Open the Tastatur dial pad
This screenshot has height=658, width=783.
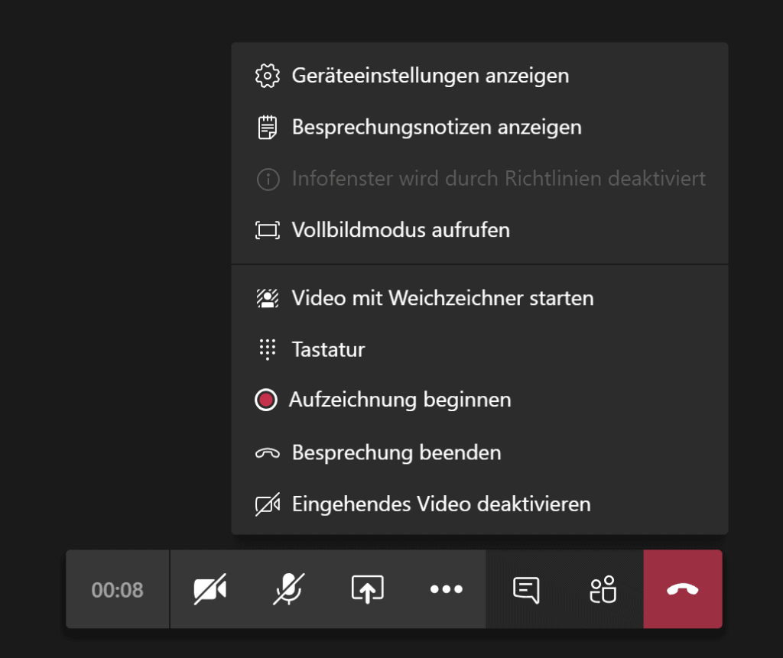pos(479,349)
